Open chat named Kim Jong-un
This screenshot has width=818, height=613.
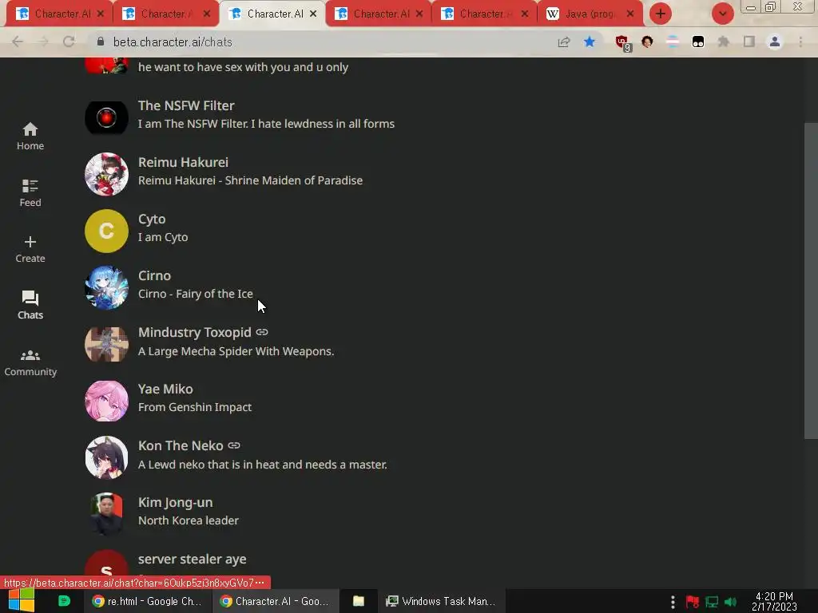tap(175, 503)
